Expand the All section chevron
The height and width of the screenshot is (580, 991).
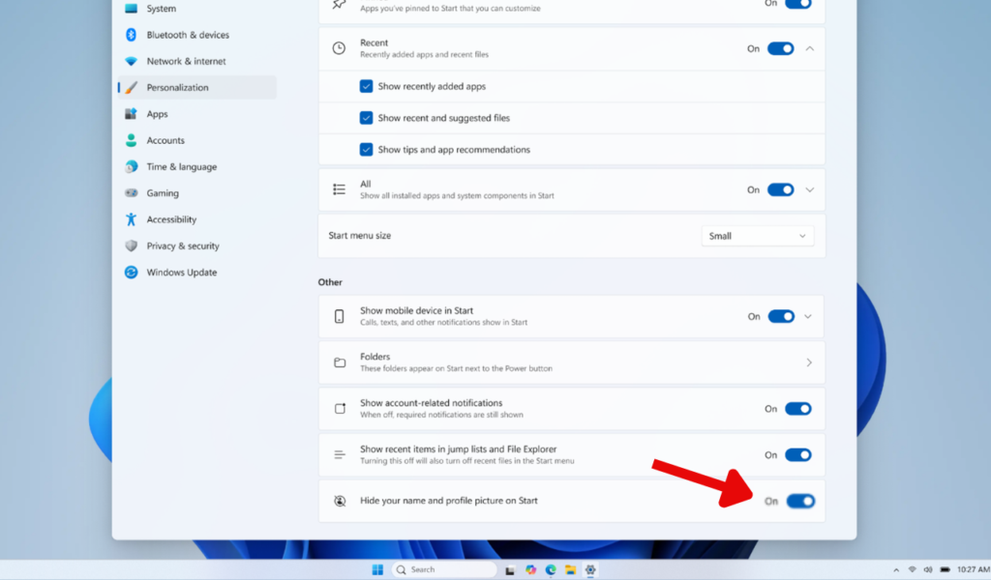pyautogui.click(x=810, y=190)
